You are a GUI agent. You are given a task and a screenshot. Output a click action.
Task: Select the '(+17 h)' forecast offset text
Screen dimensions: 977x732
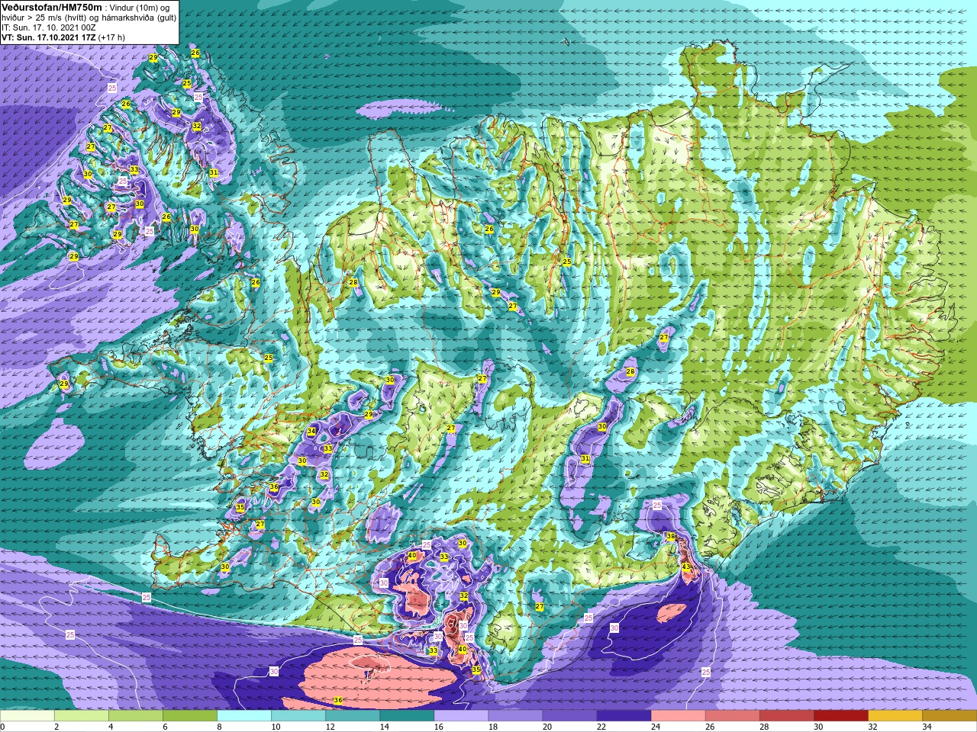(x=111, y=37)
